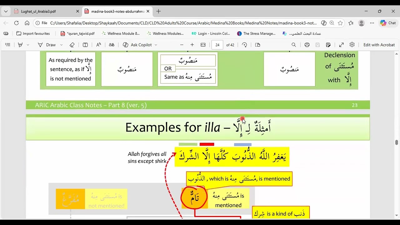Open Edge Settings and more menu
The width and height of the screenshot is (400, 225).
372,23
